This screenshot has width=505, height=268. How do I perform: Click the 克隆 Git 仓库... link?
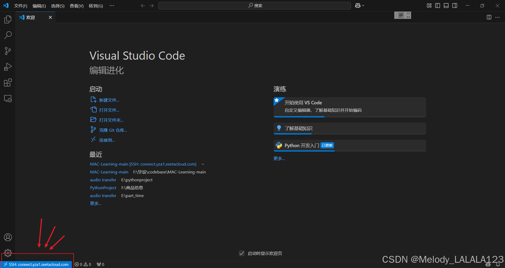pyautogui.click(x=113, y=130)
